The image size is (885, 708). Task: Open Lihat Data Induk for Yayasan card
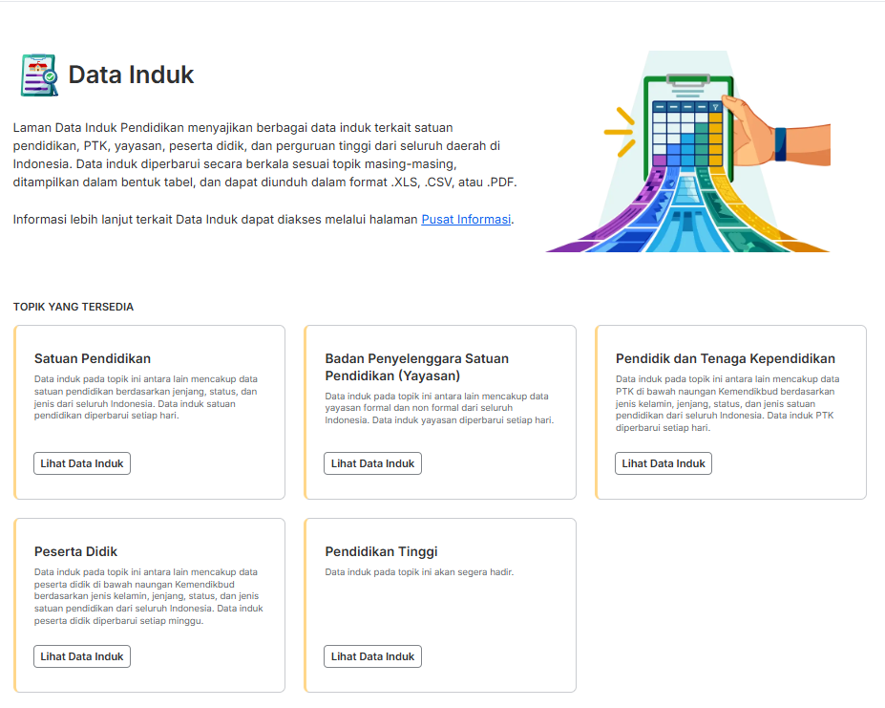(372, 463)
